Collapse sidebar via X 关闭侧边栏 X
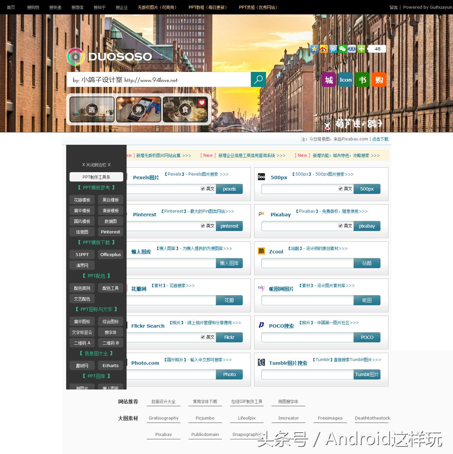The image size is (453, 454). [96, 165]
